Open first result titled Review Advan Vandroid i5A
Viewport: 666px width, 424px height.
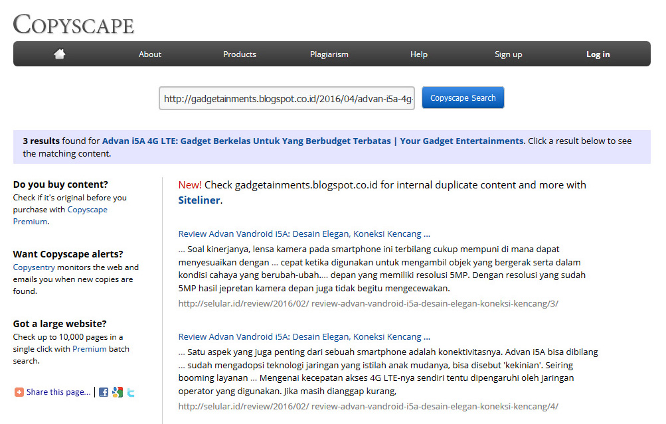(x=304, y=234)
